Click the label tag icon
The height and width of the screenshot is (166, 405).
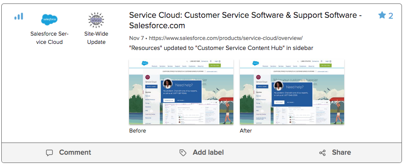click(x=183, y=153)
